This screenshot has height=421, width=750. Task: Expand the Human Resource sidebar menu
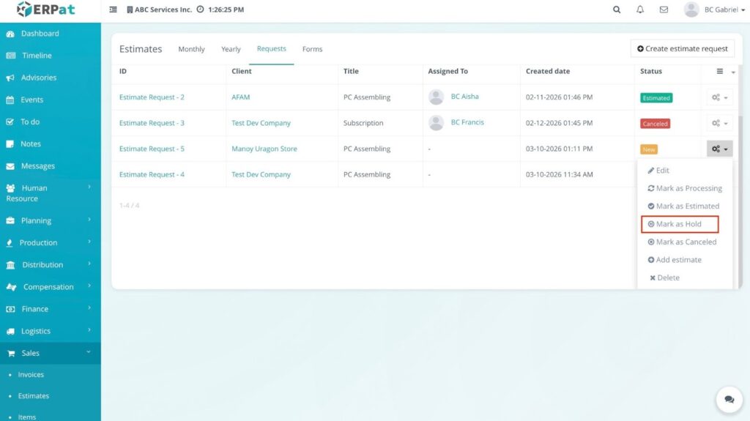pyautogui.click(x=50, y=193)
